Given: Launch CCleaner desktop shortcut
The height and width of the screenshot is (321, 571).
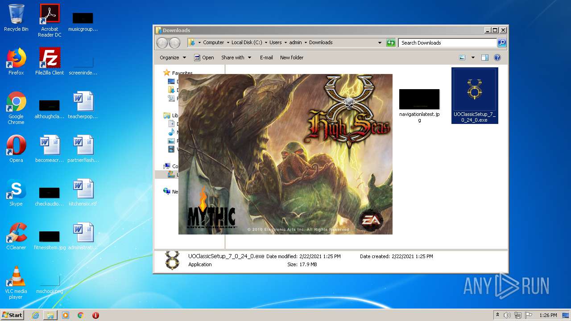Looking at the screenshot, I should [x=16, y=236].
